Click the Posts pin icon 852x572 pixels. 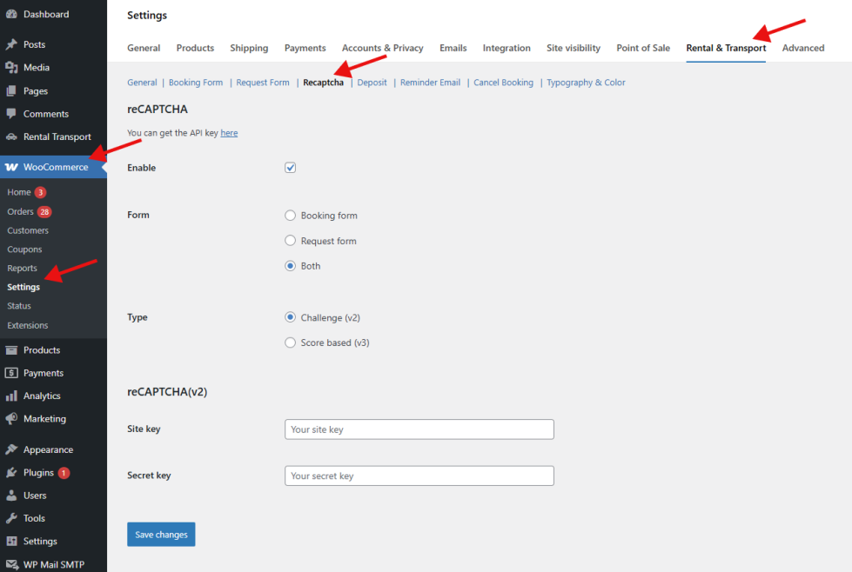pyautogui.click(x=11, y=44)
